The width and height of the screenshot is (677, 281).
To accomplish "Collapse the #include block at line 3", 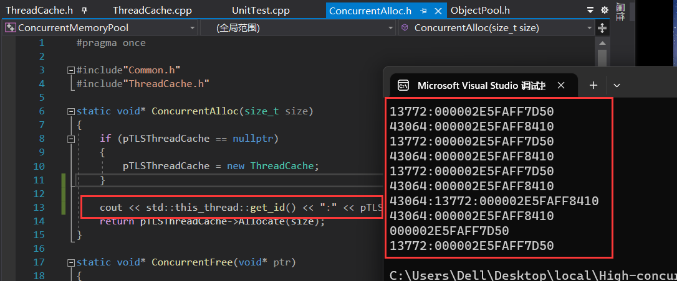I will [x=71, y=70].
